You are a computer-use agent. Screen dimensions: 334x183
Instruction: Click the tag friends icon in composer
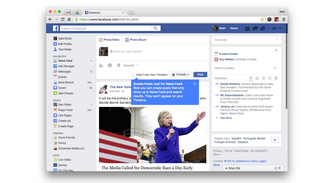[x=101, y=66]
